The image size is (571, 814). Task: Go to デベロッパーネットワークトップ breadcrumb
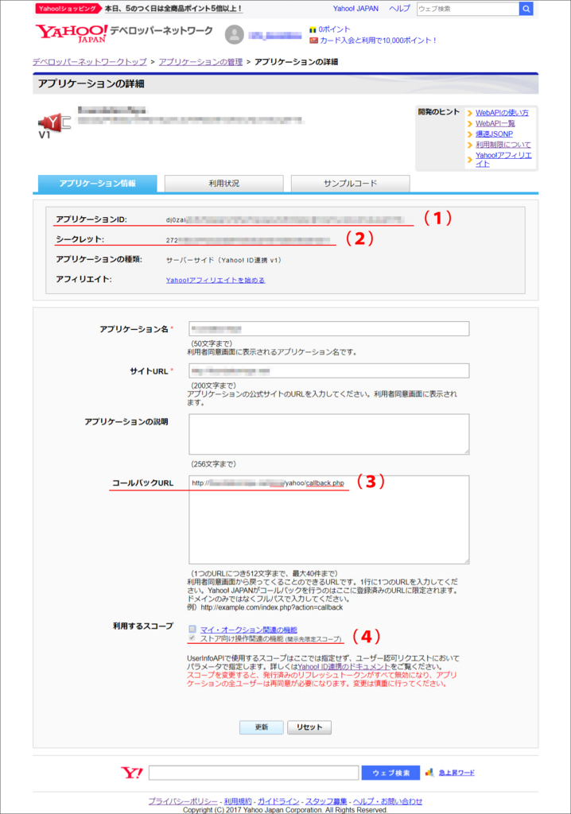[x=89, y=62]
